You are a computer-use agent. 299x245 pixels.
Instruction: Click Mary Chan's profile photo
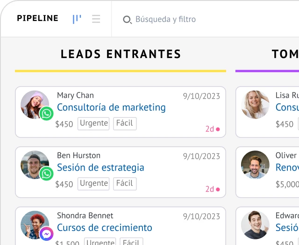tap(35, 105)
